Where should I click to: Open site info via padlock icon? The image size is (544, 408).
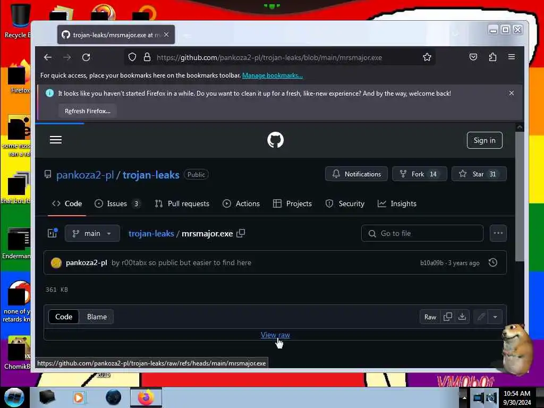click(x=147, y=57)
